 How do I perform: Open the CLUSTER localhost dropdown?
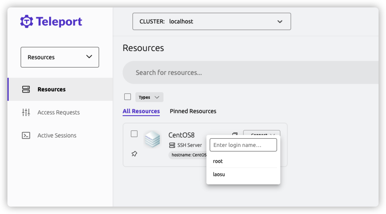tap(211, 21)
